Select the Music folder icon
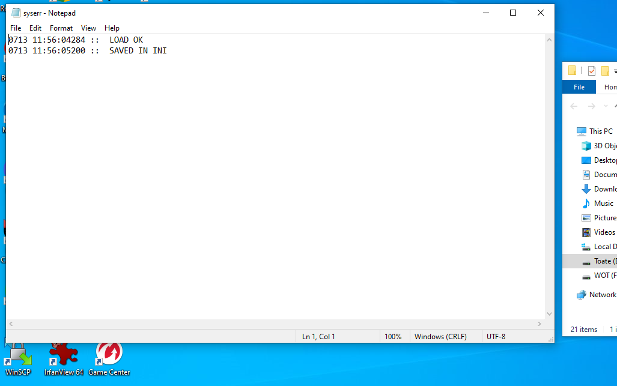617x386 pixels. pyautogui.click(x=586, y=204)
